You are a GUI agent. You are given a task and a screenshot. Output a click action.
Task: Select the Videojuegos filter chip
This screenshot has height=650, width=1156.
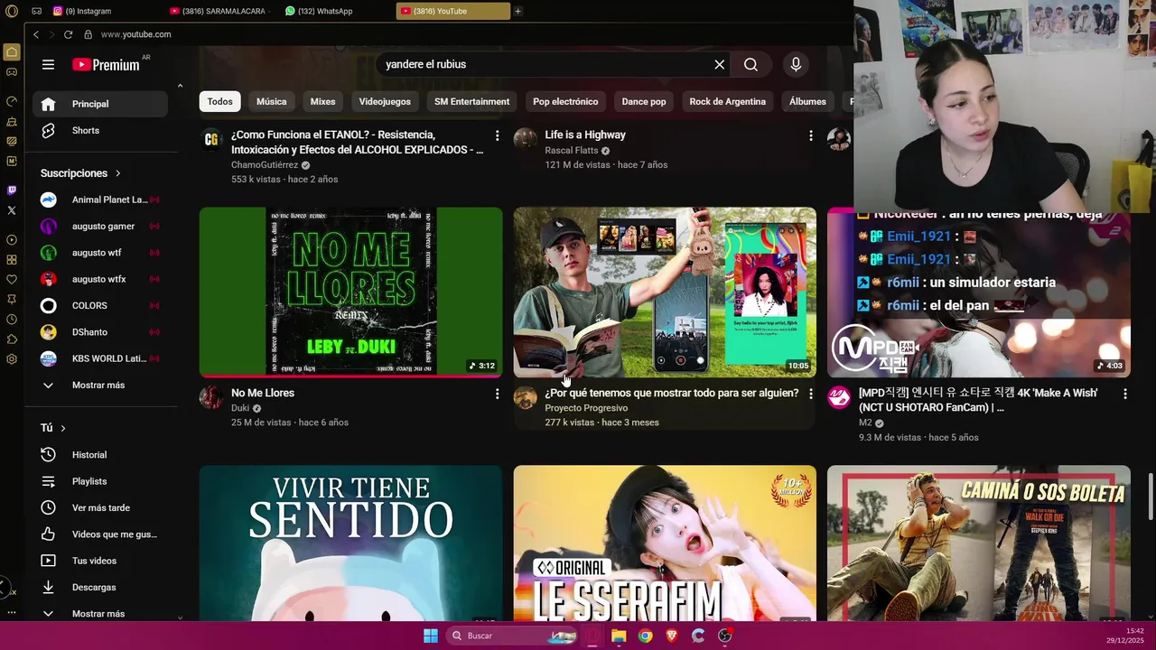point(385,102)
